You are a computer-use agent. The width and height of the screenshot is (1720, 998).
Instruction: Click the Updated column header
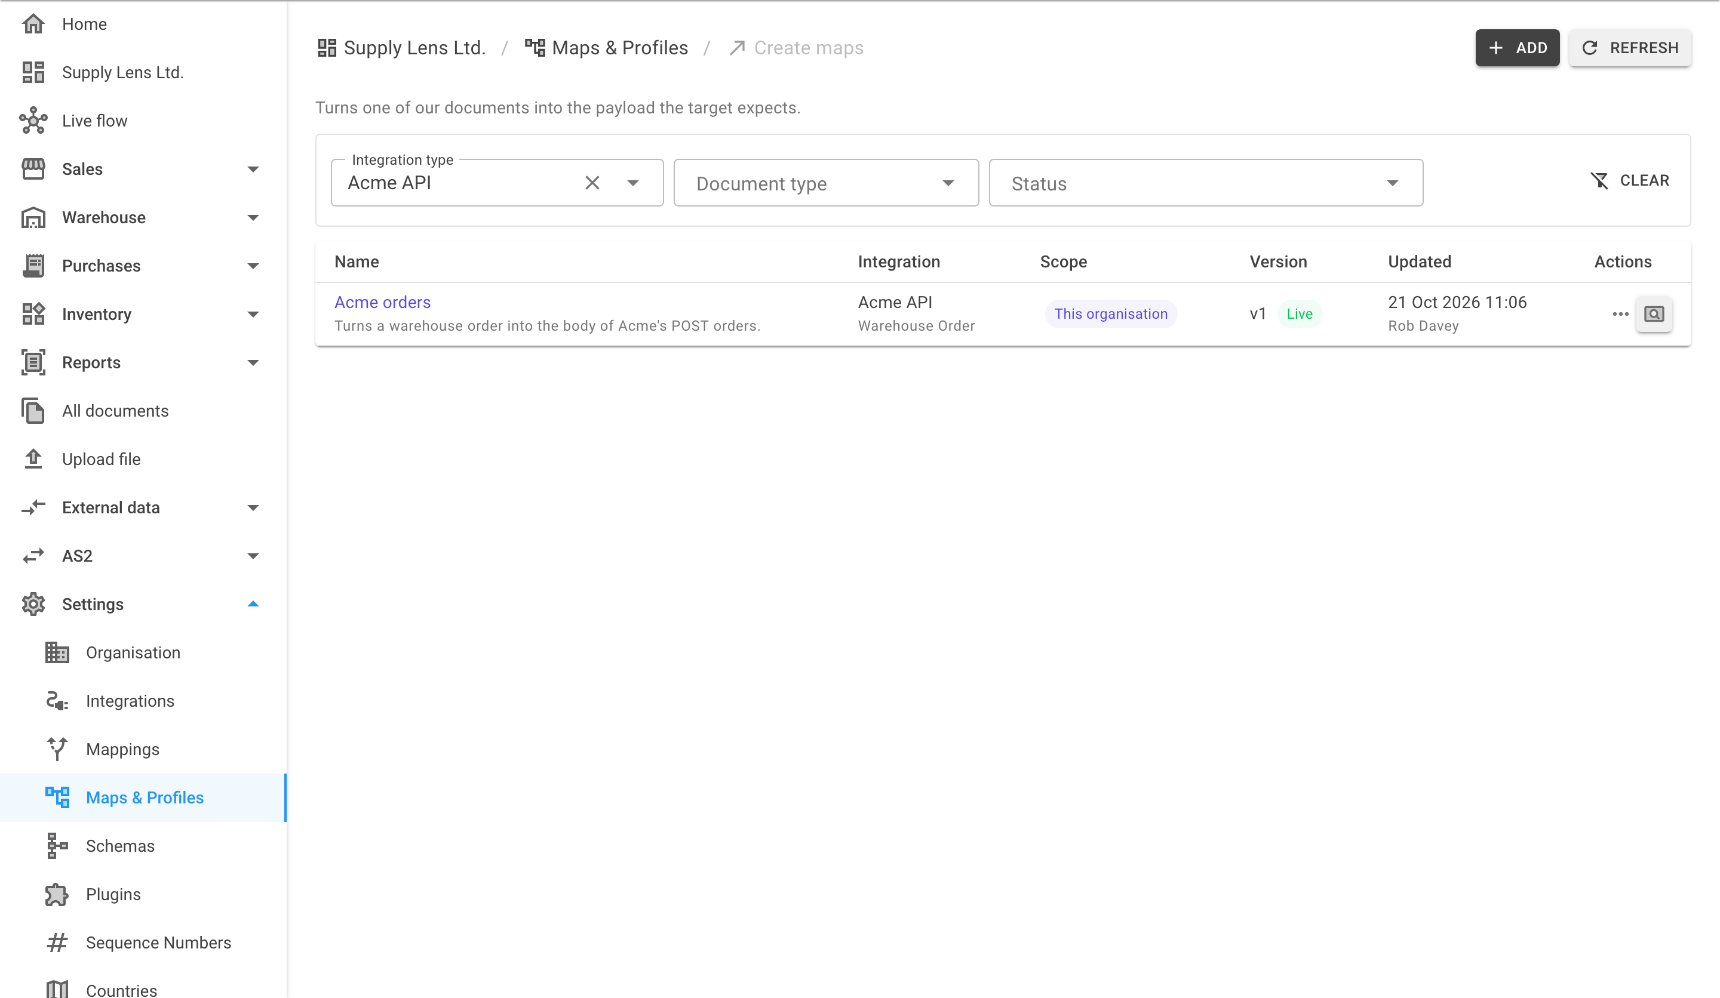pyautogui.click(x=1420, y=262)
